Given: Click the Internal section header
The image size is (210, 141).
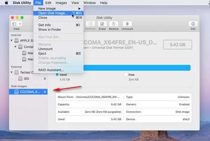Looking at the screenshot, I should pyautogui.click(x=16, y=35).
